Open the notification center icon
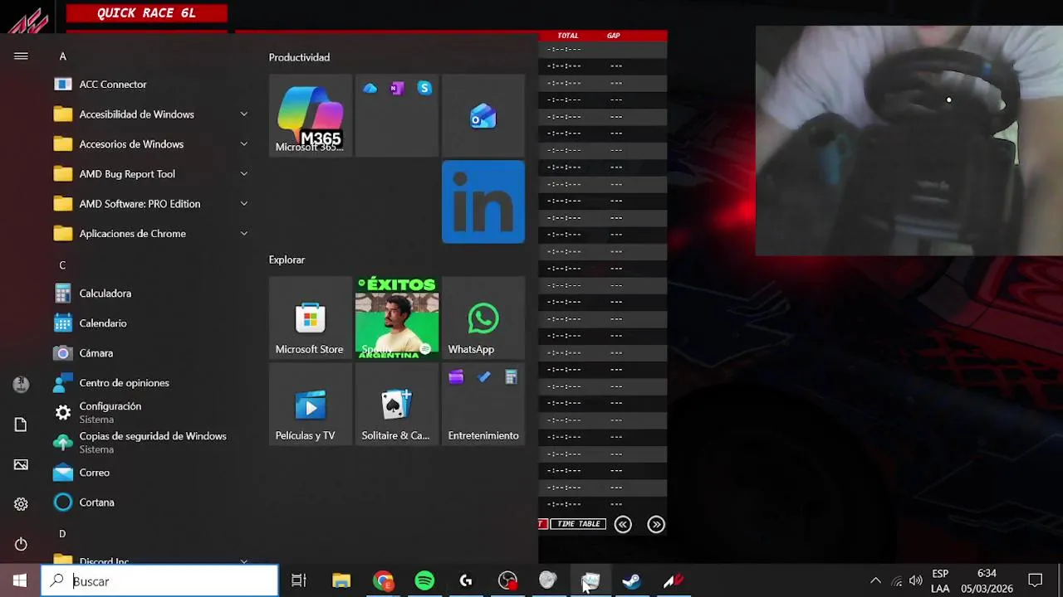 [x=1036, y=580]
